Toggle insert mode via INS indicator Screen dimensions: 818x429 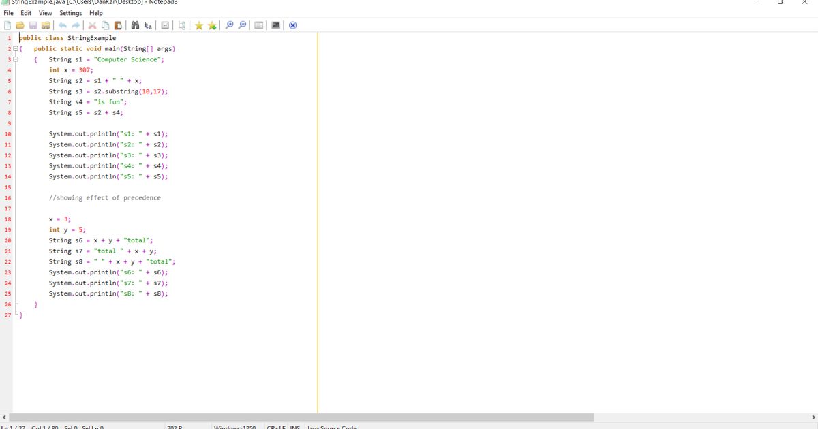[294, 427]
